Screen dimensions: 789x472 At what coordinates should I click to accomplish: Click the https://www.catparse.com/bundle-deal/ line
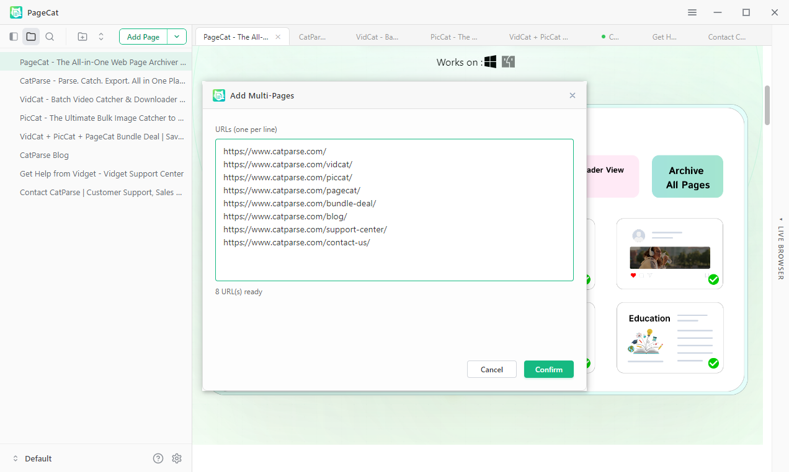pos(300,203)
